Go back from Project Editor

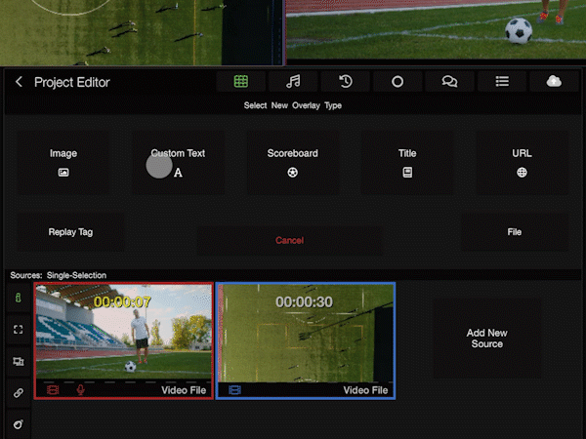click(x=19, y=82)
